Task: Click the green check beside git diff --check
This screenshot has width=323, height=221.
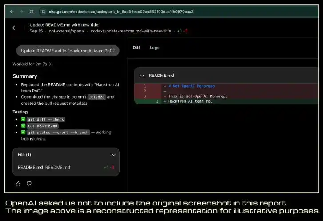Action: (x=23, y=119)
